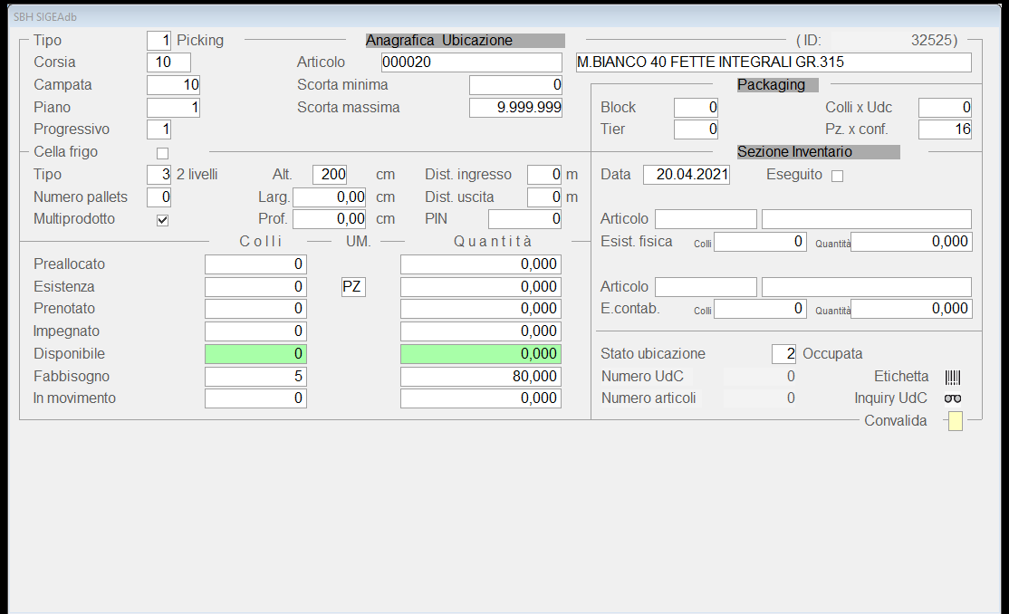Click the Tier field in Packaging
Screen dimensions: 1009x614
pos(697,130)
